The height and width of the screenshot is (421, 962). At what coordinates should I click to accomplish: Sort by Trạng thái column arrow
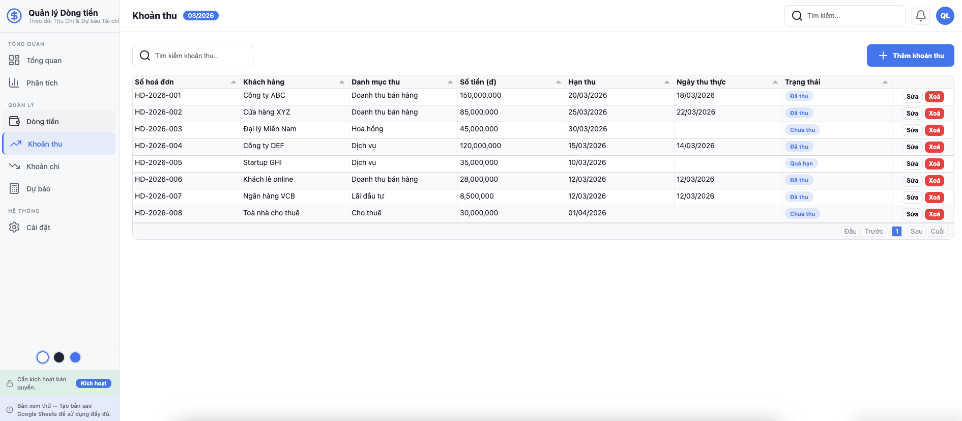[885, 82]
